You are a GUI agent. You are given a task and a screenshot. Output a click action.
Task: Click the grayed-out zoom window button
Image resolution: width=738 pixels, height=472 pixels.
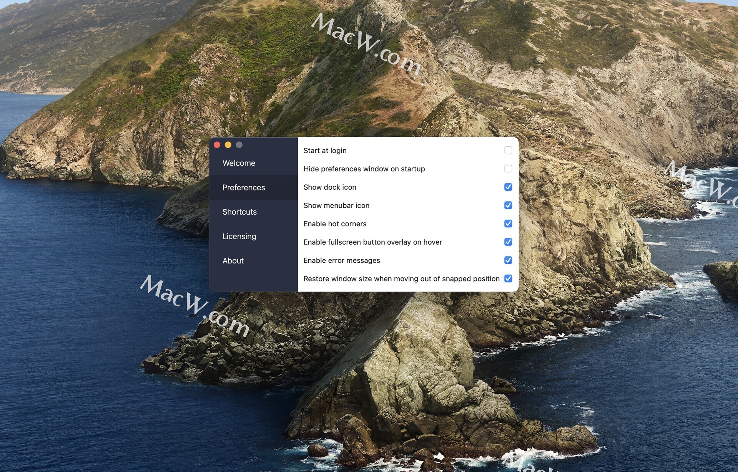point(239,145)
